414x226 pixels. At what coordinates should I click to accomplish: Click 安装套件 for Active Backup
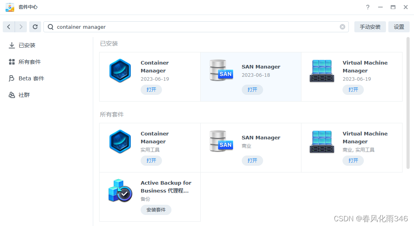156,210
